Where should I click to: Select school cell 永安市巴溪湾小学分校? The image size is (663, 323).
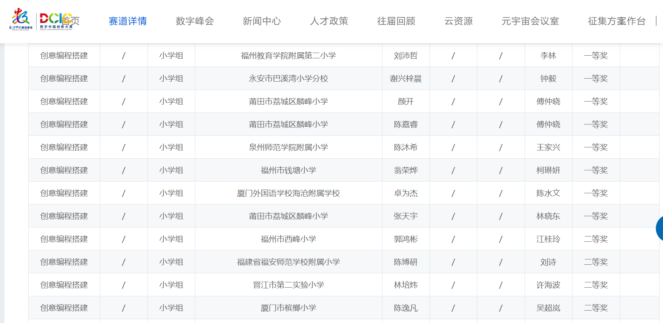coord(289,79)
